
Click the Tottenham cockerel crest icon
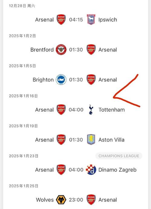(x=91, y=109)
